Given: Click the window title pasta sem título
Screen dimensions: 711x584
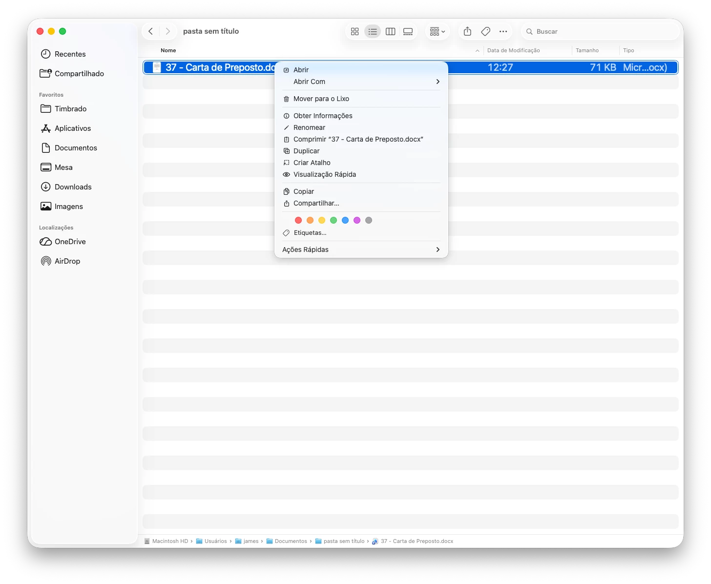Looking at the screenshot, I should (211, 31).
